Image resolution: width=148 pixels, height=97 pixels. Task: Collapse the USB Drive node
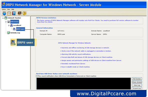coord(6,22)
